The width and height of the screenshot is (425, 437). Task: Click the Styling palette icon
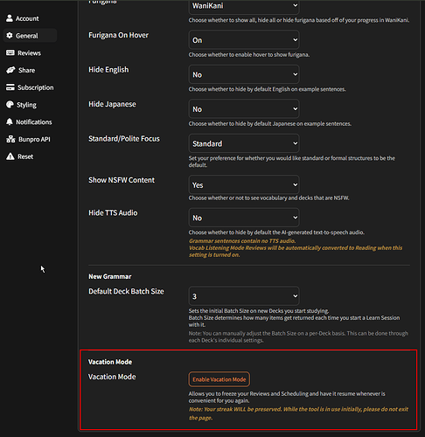point(10,105)
